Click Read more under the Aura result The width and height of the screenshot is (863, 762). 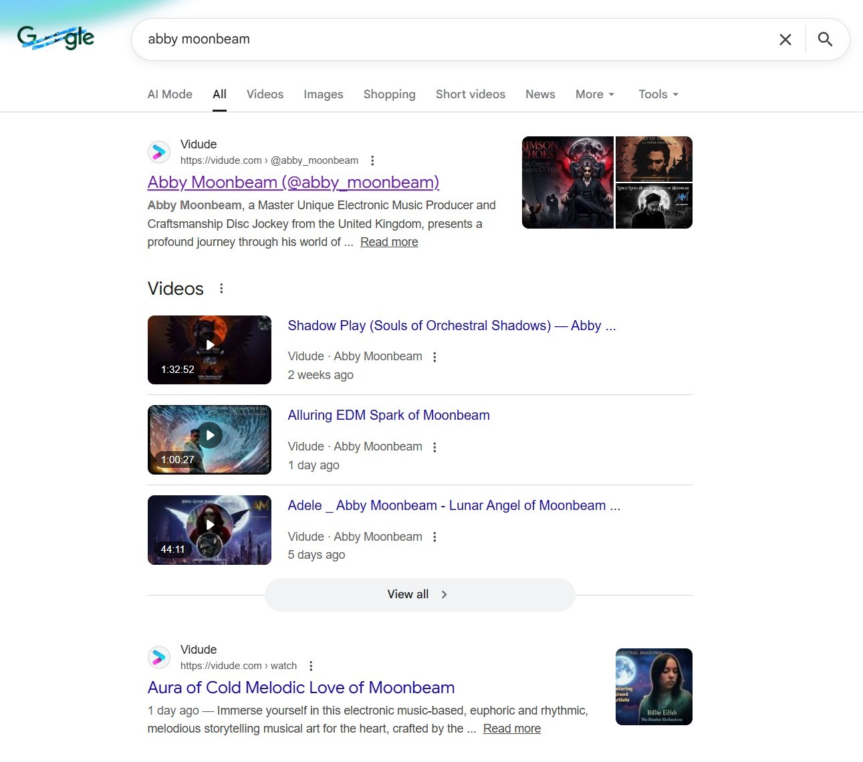coord(512,729)
